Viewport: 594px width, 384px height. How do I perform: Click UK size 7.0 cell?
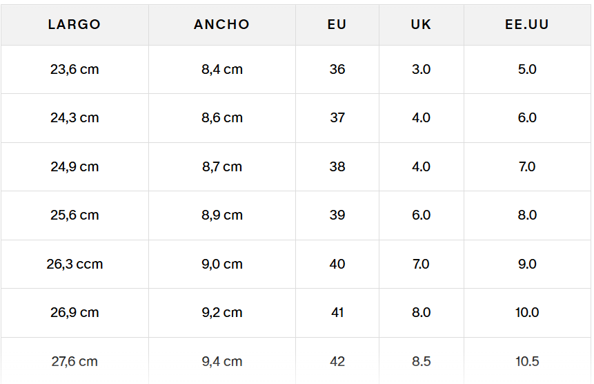click(x=421, y=264)
